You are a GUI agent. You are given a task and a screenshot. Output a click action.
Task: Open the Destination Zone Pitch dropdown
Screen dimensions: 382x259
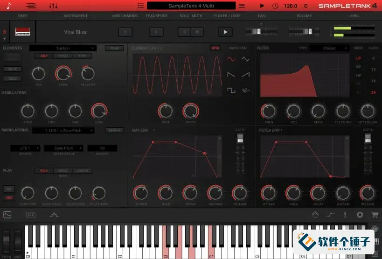(x=63, y=148)
